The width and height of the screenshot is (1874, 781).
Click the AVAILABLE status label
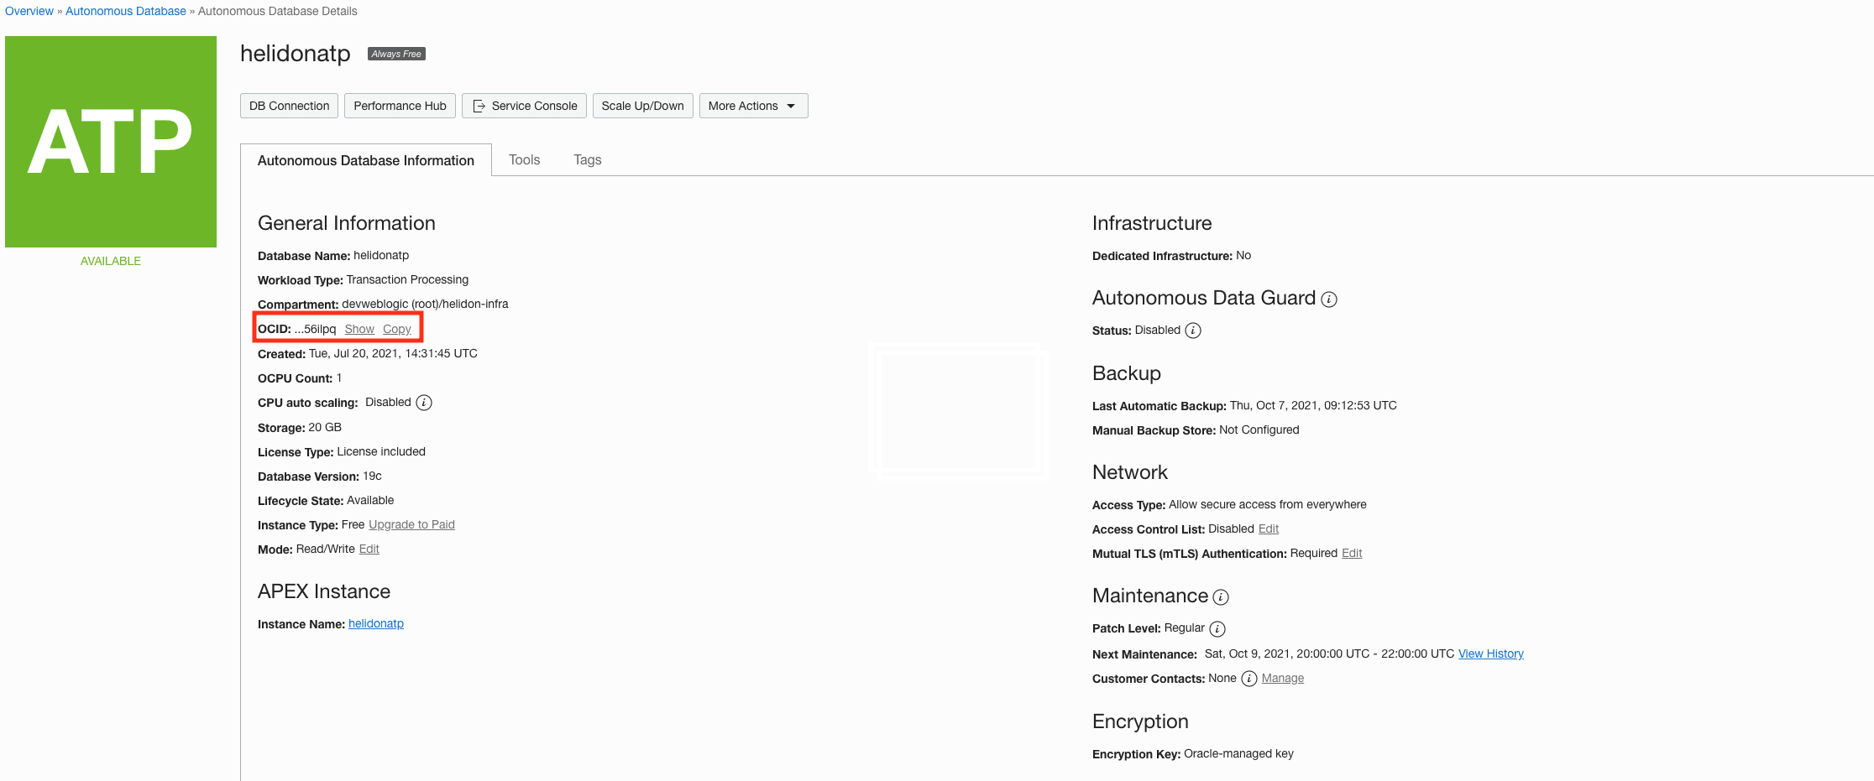111,261
